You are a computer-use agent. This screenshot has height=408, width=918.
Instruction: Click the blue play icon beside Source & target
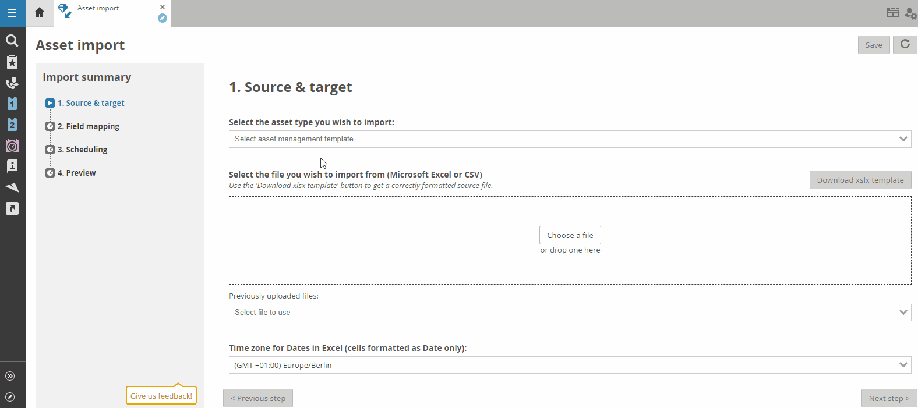coord(50,103)
